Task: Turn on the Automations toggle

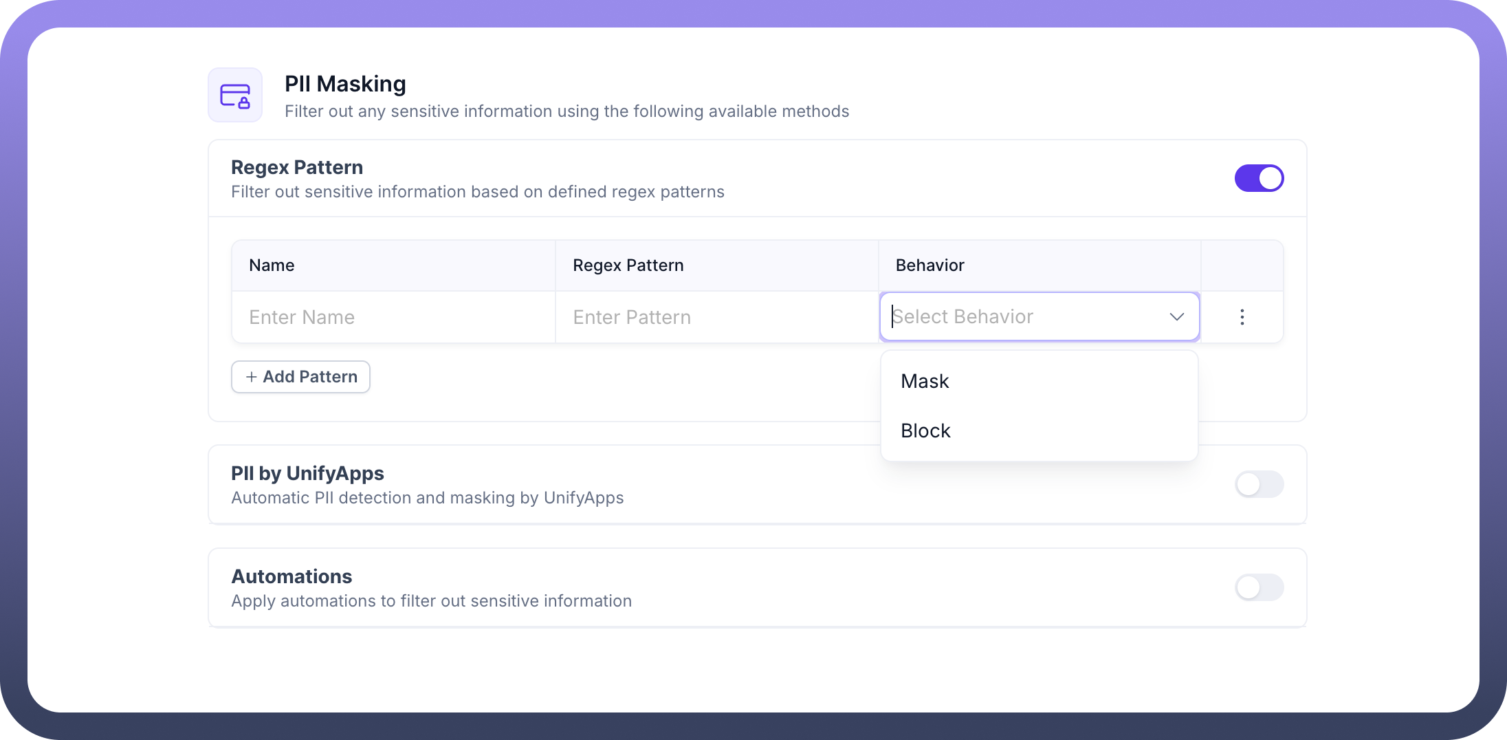Action: (1259, 587)
